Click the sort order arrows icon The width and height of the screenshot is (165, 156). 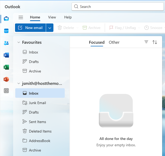(x=155, y=42)
